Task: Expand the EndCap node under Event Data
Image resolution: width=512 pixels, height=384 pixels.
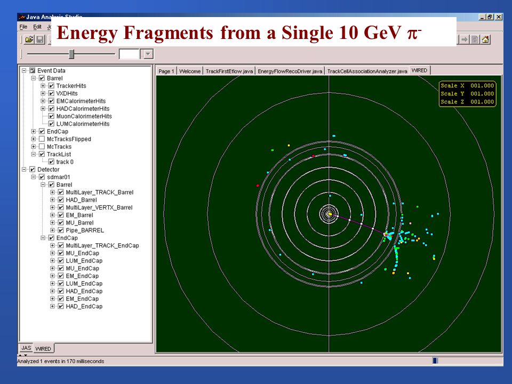Action: tap(33, 131)
